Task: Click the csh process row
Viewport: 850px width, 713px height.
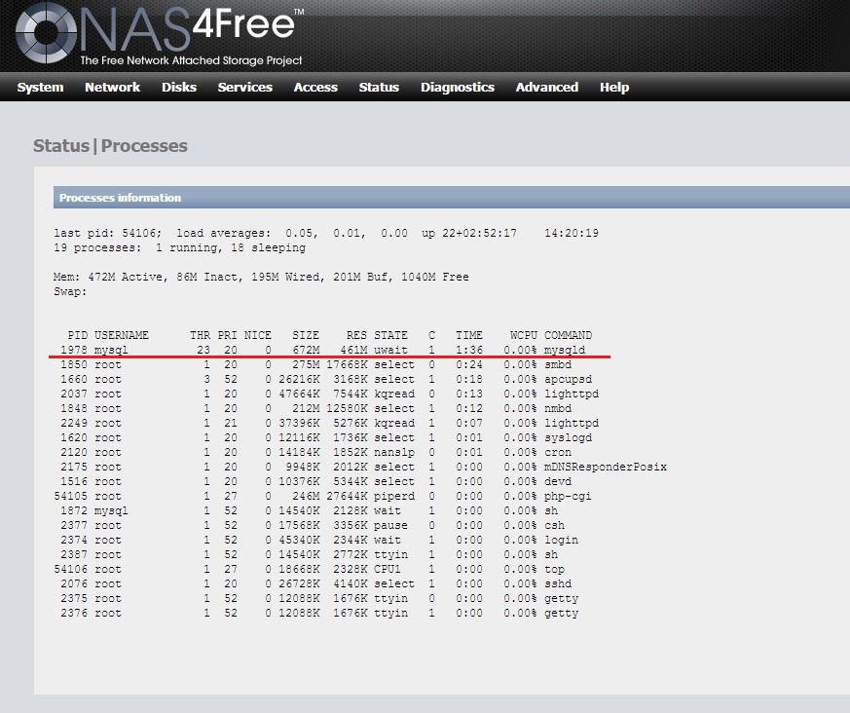Action: [313, 526]
